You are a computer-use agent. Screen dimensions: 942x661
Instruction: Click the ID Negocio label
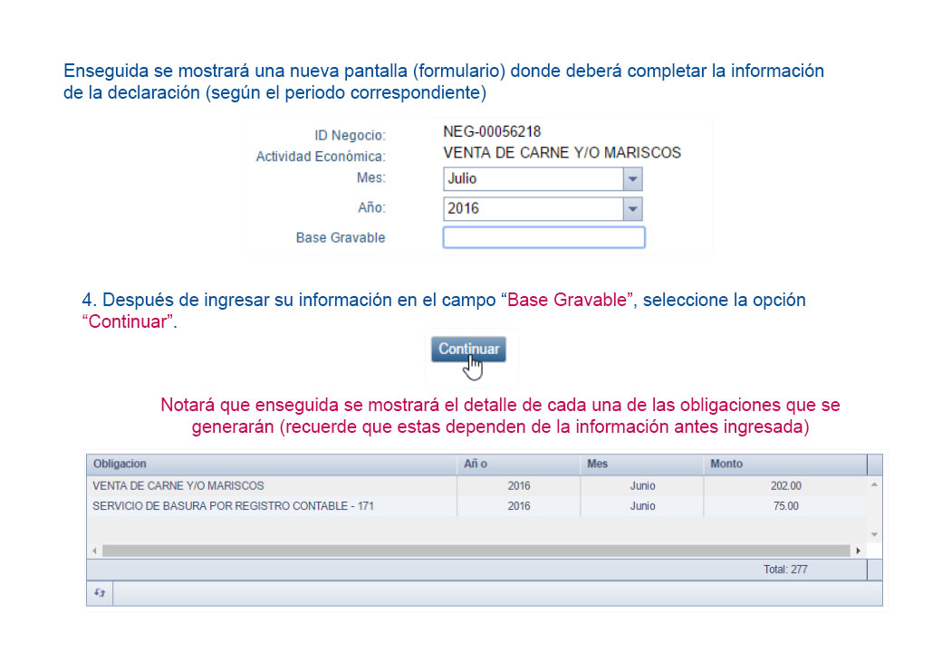tap(350, 136)
